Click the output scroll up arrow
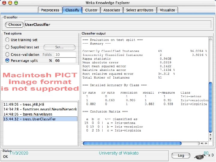 pos(211,135)
